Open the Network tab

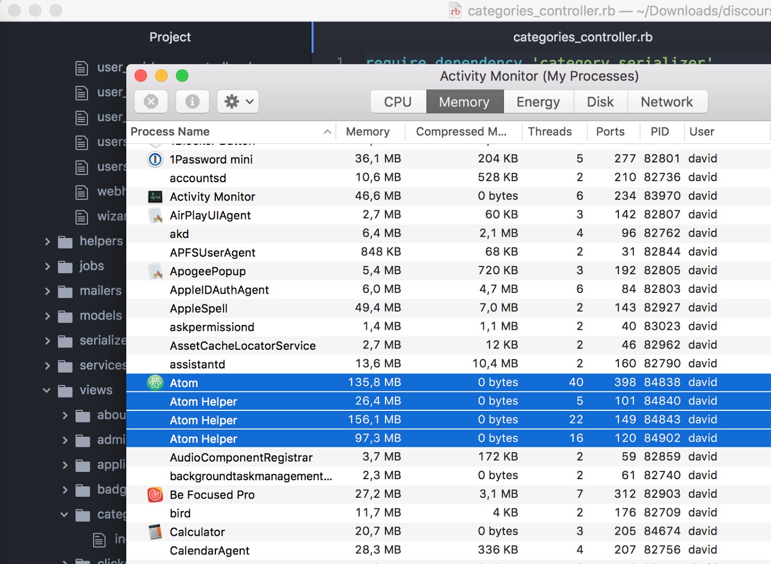click(666, 102)
